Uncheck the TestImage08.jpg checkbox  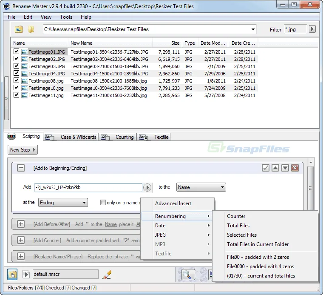click(x=16, y=80)
